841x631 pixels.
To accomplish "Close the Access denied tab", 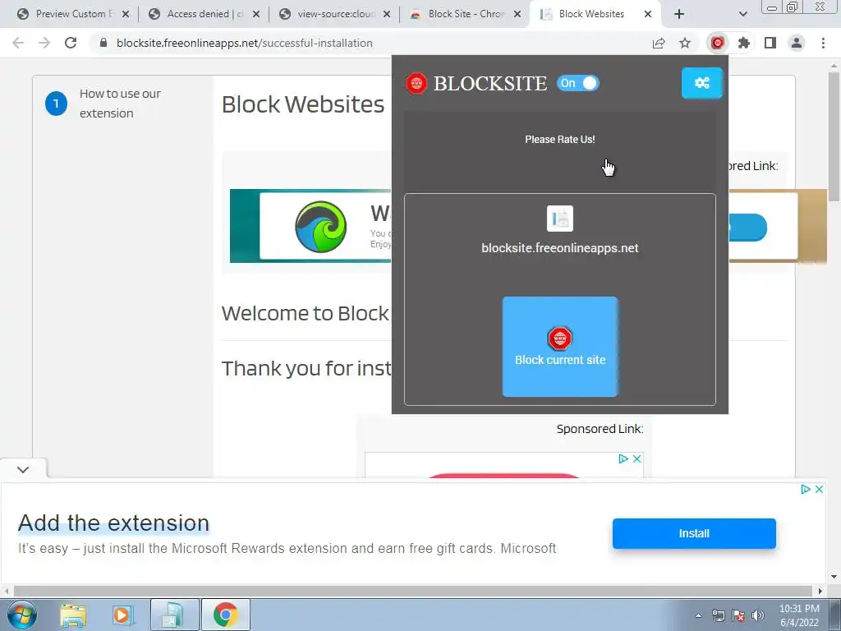I will click(256, 14).
